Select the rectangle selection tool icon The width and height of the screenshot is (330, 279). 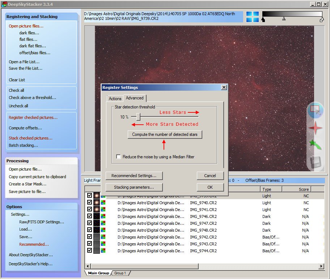click(315, 110)
